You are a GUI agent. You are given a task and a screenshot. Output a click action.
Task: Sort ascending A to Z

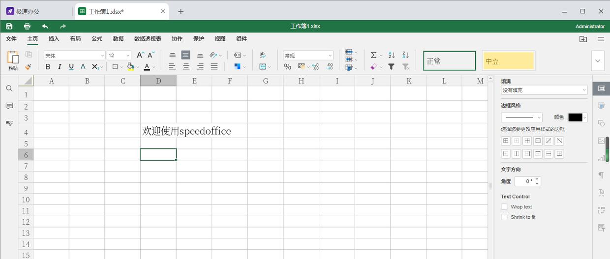pos(392,55)
